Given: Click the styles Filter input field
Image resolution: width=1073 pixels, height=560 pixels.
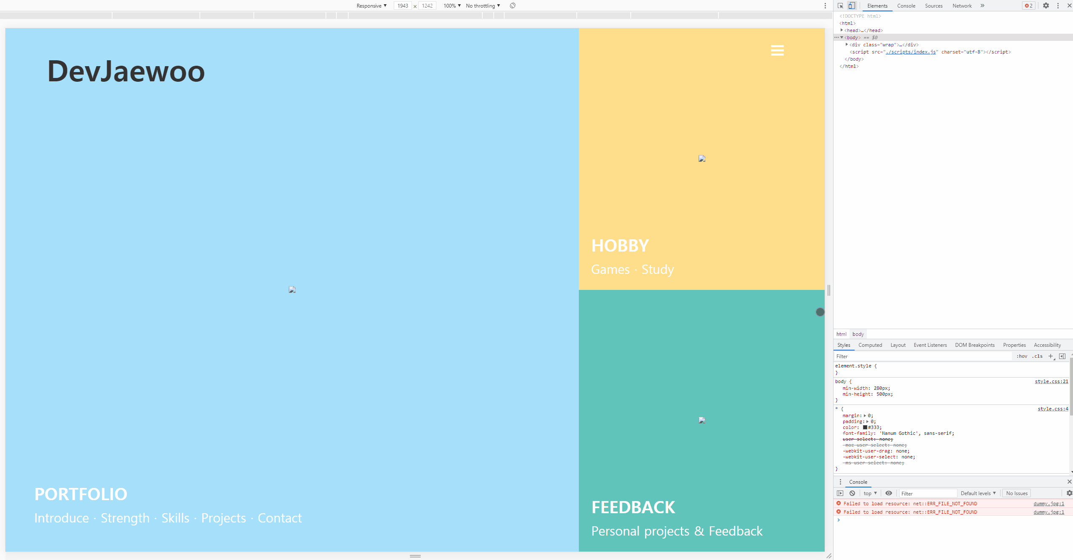Looking at the screenshot, I should (x=923, y=356).
